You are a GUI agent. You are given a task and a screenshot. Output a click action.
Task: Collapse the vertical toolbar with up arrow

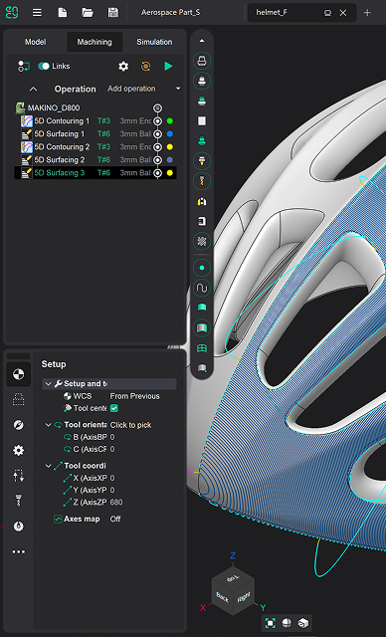click(202, 41)
